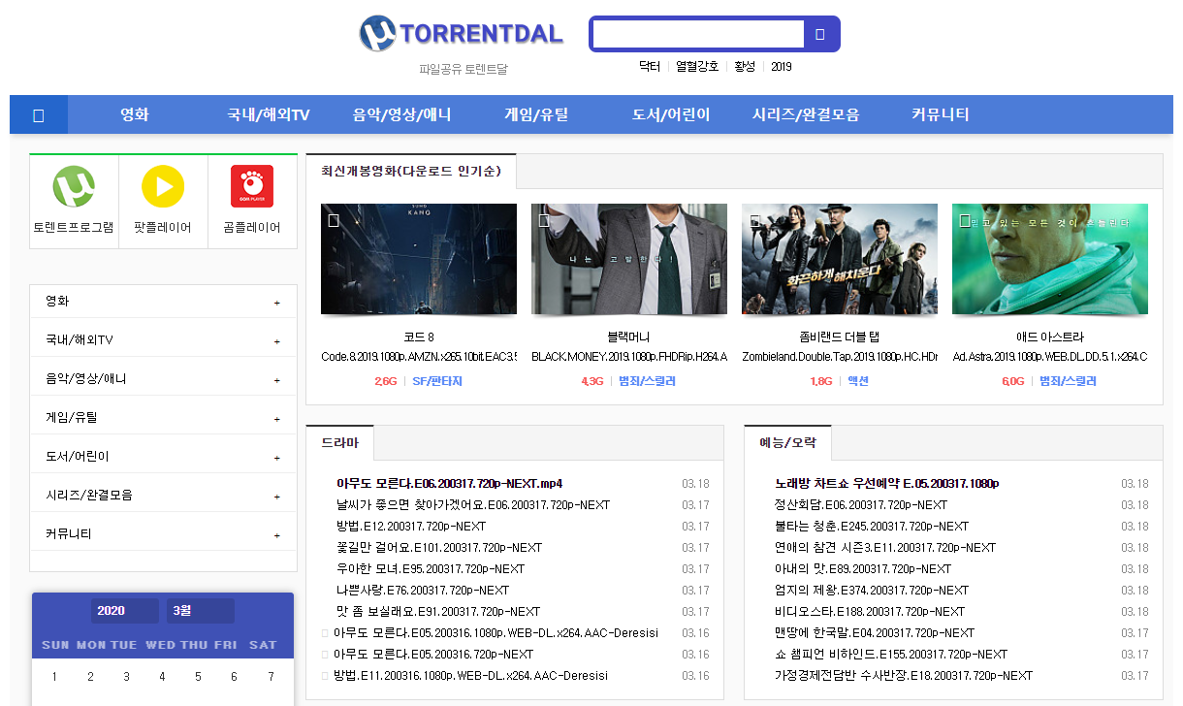Open the 토렌트프로그램 uTorrent icon
1183x706 pixels.
click(74, 186)
